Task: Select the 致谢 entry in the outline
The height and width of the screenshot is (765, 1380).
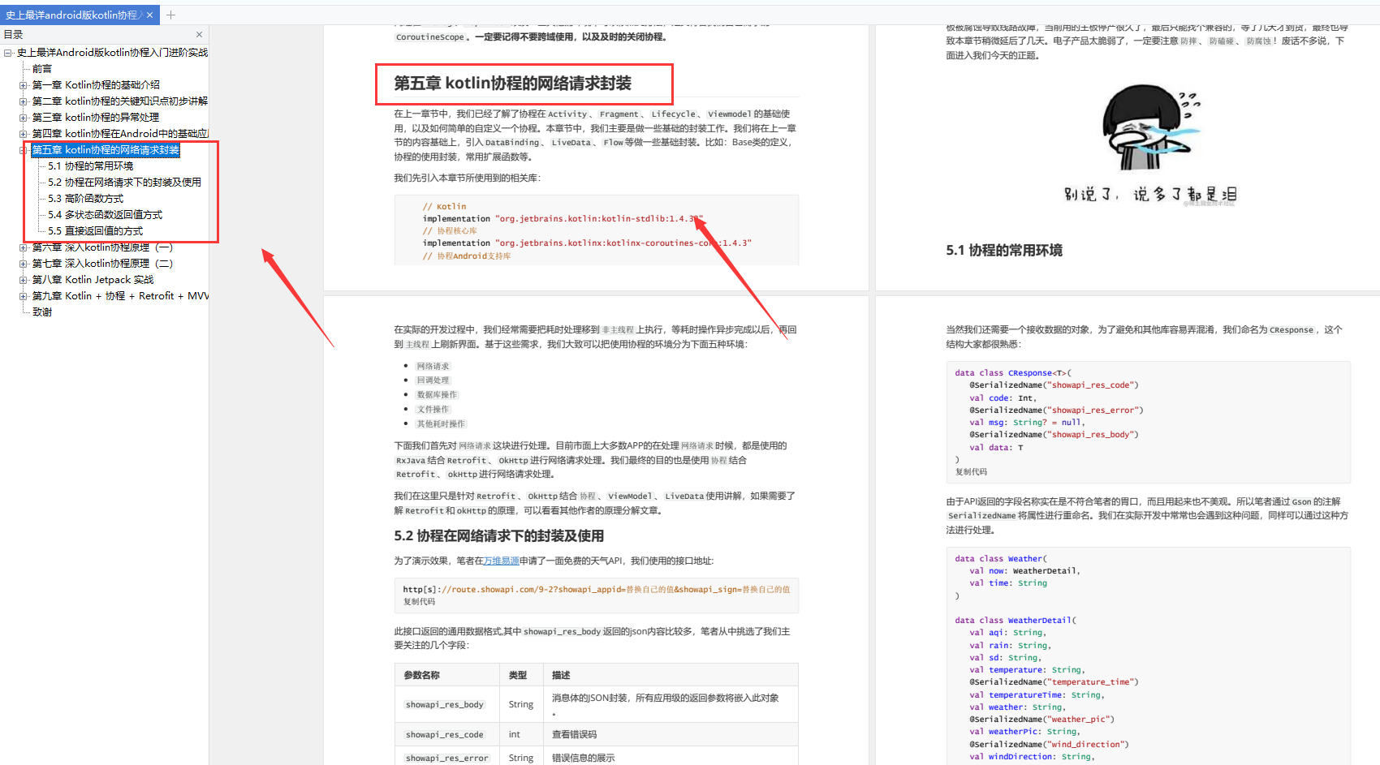Action: pos(42,312)
